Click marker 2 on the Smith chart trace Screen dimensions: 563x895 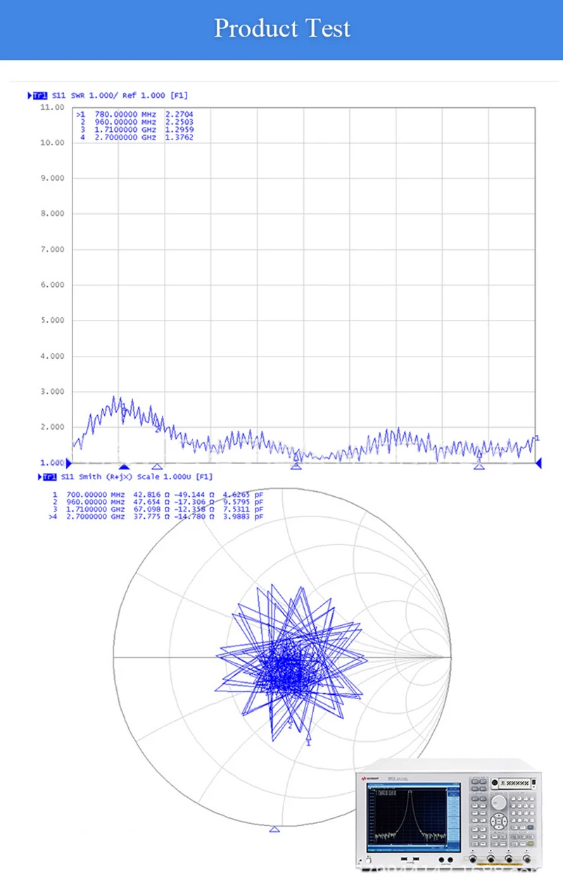tap(289, 723)
